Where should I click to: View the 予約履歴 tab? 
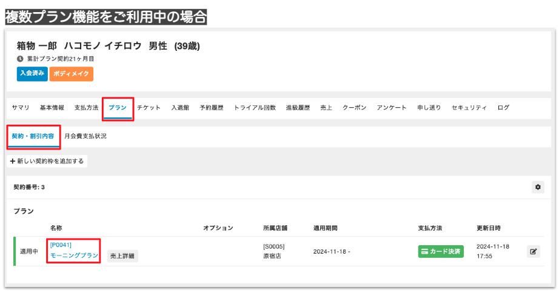212,108
